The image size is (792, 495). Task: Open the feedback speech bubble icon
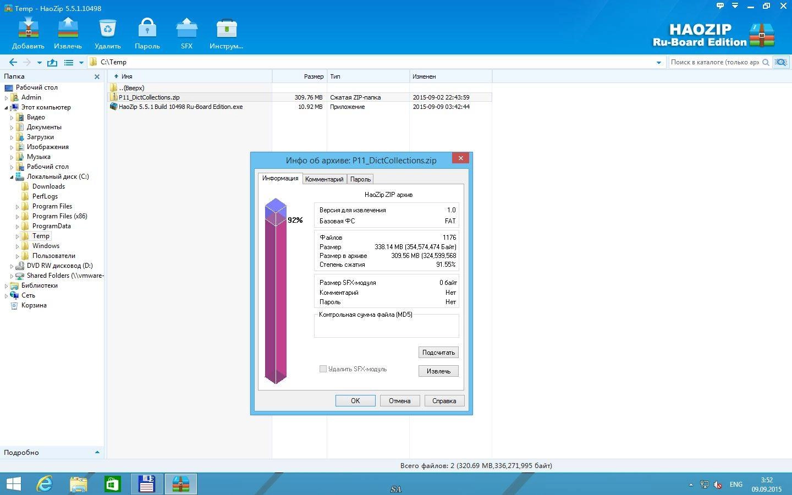pos(720,5)
